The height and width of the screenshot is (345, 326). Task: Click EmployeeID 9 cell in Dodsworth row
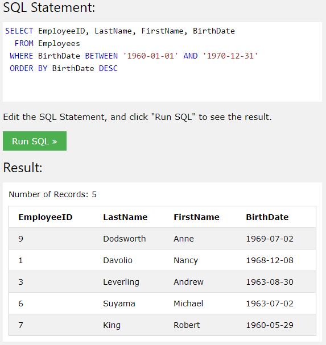(20, 239)
